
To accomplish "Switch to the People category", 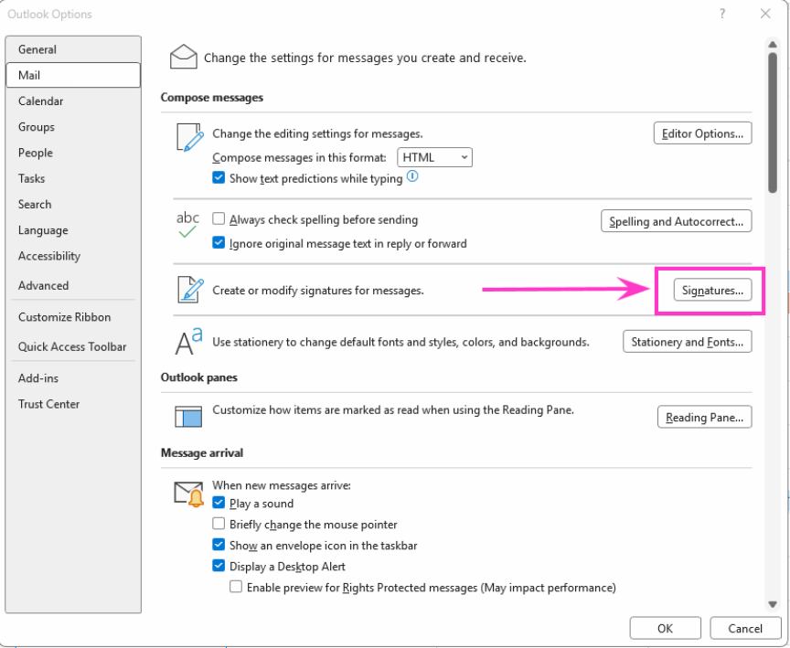I will (x=73, y=153).
